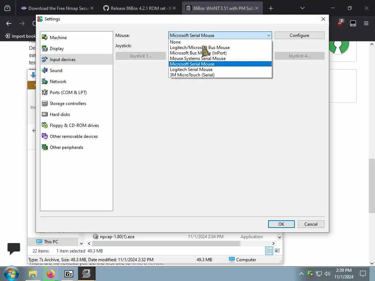Open the volume control tray icon
This screenshot has height=281, width=375.
[327, 274]
